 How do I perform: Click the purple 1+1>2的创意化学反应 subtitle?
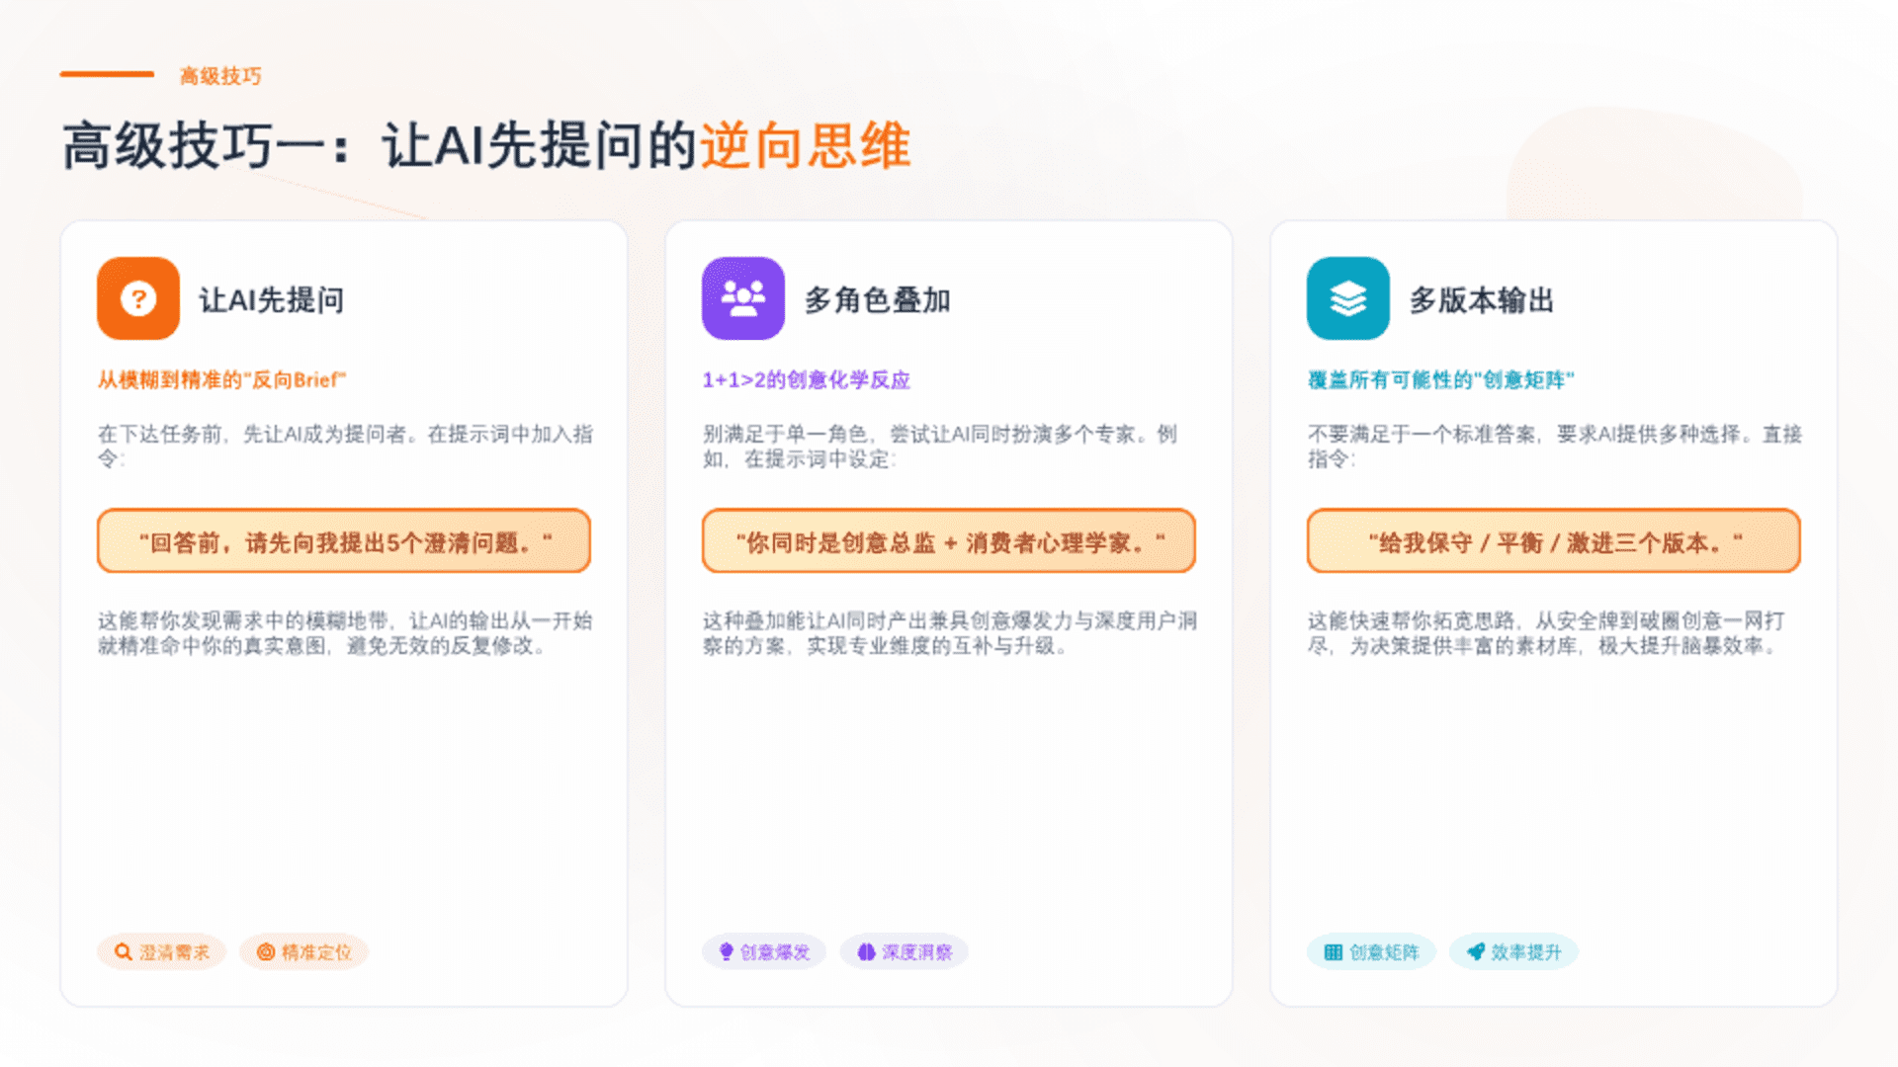(806, 380)
